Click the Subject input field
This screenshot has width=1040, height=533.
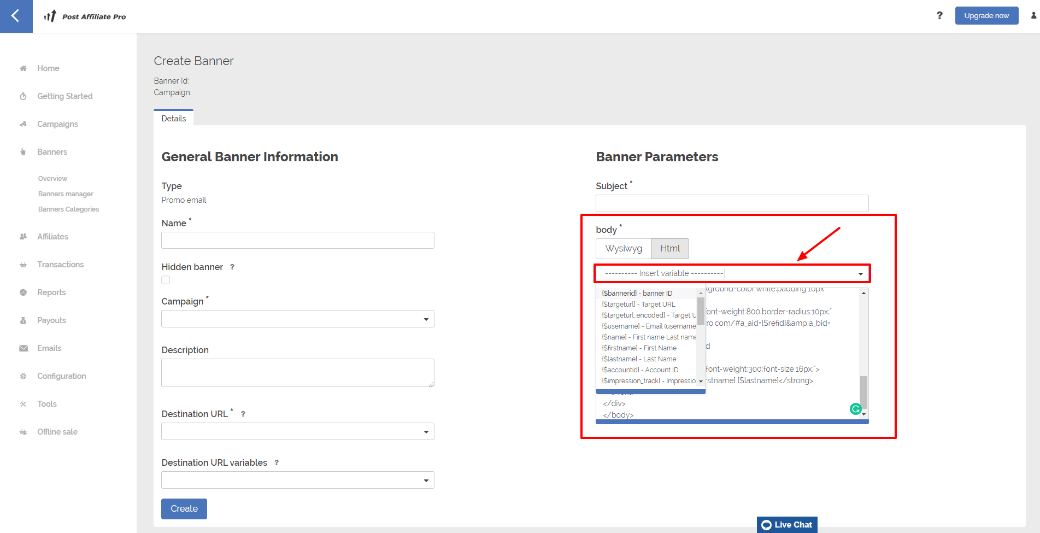pos(732,203)
